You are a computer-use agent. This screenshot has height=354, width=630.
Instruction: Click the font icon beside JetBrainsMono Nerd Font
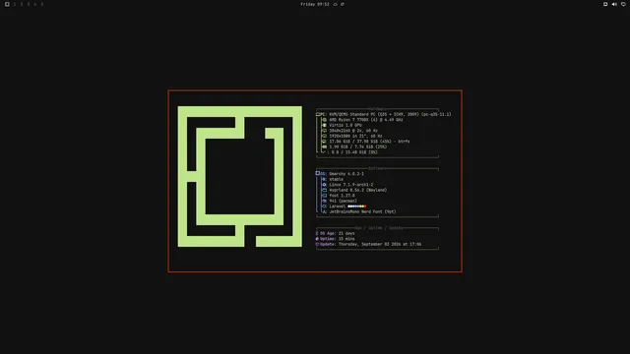tap(324, 212)
